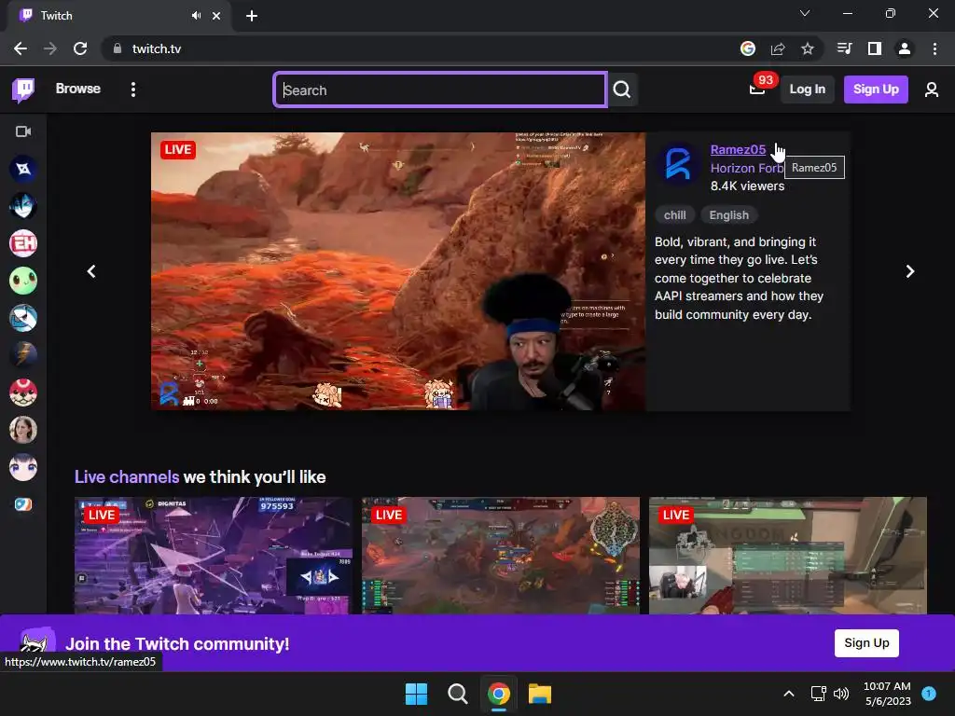Select the English tag
The image size is (955, 716).
pyautogui.click(x=728, y=215)
